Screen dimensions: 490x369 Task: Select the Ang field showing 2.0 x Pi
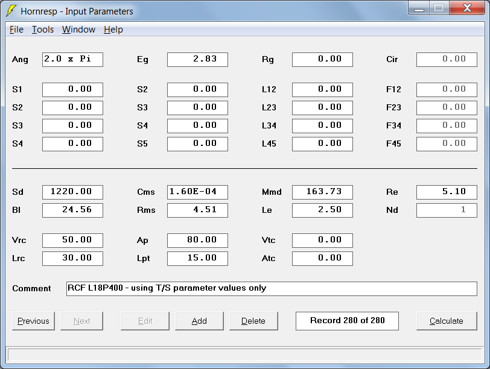point(72,60)
